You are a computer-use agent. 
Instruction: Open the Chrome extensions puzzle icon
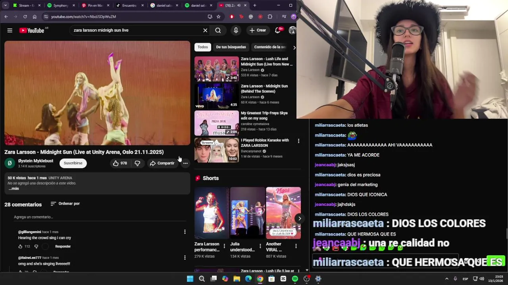tap(270, 17)
